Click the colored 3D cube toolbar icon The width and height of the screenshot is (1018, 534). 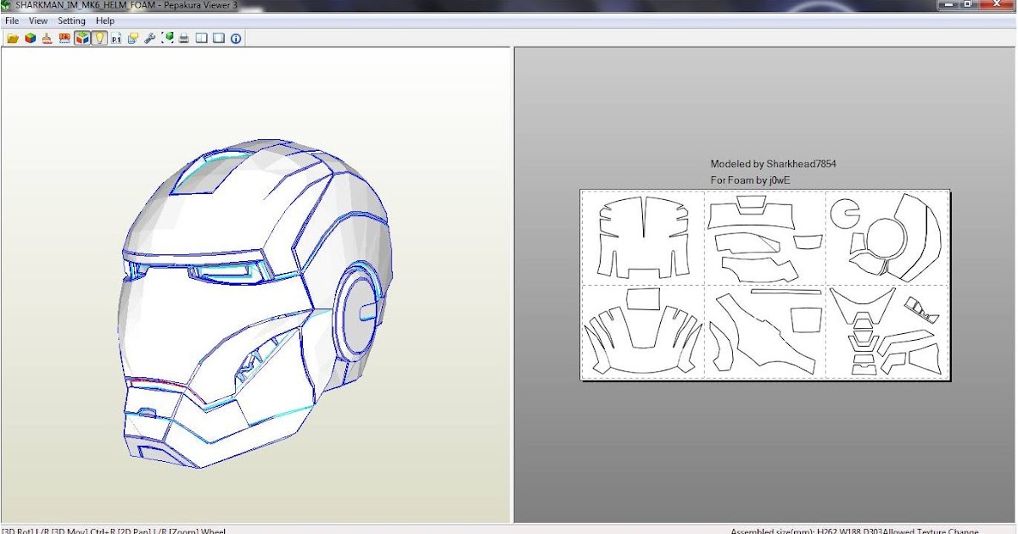point(30,38)
